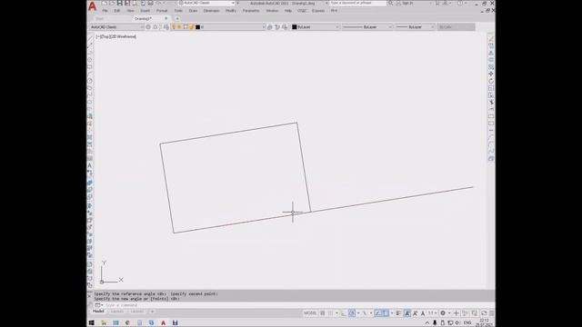The image size is (582, 327).
Task: Select the Erase tool in Modify toolbar
Action: point(491,38)
